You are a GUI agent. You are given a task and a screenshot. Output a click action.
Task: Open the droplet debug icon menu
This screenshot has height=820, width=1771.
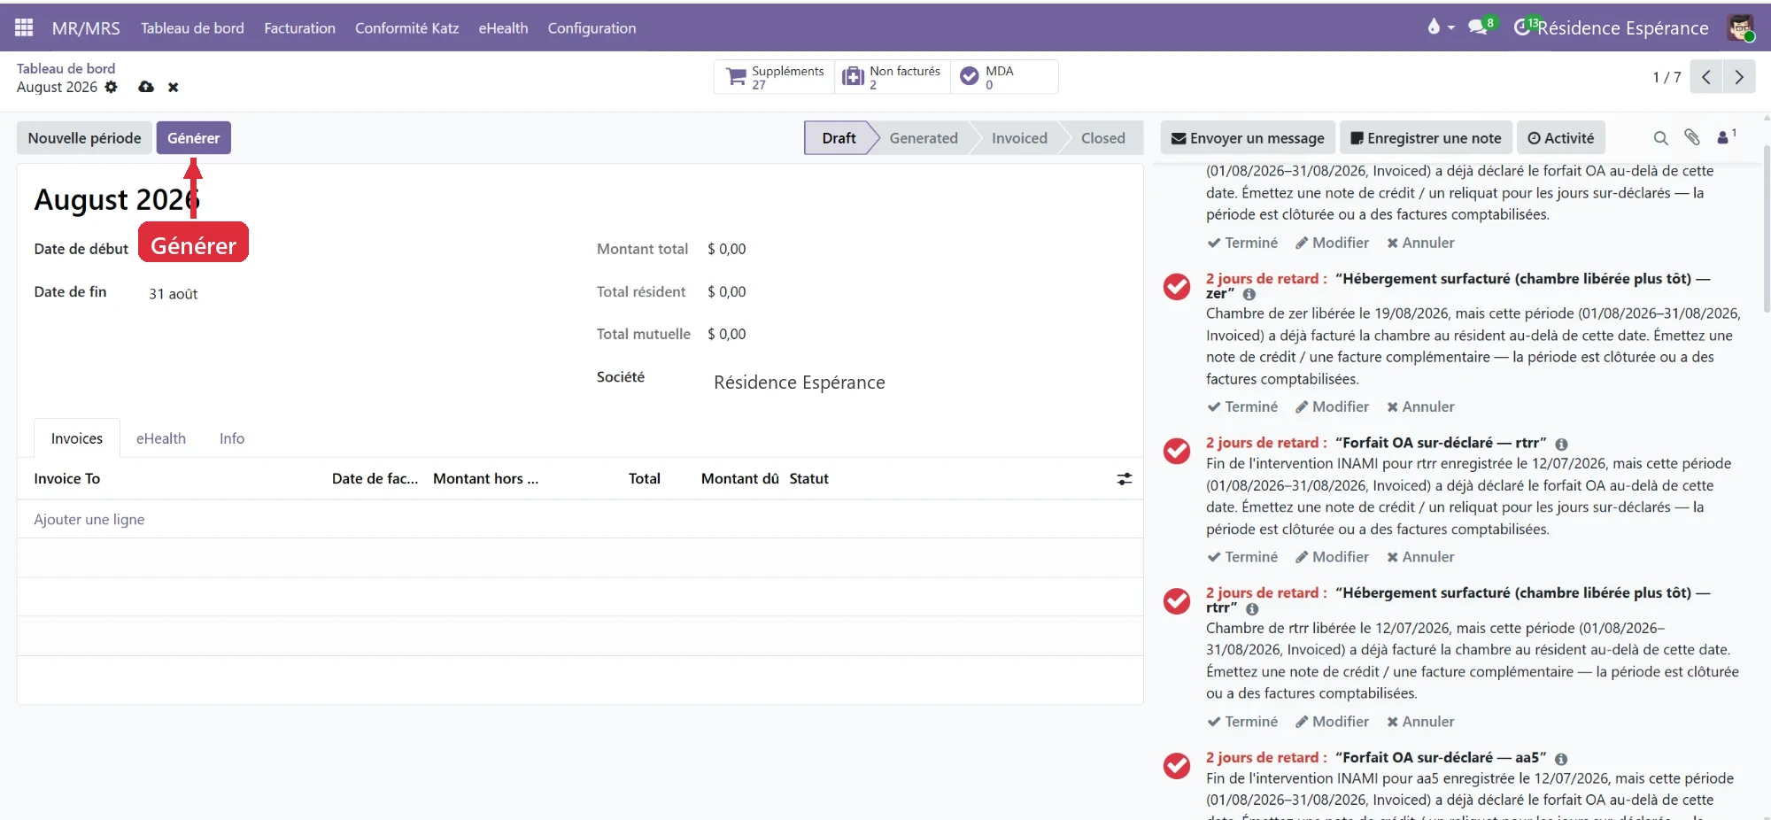1440,27
